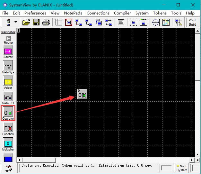Open the notepad text icon

(121, 22)
